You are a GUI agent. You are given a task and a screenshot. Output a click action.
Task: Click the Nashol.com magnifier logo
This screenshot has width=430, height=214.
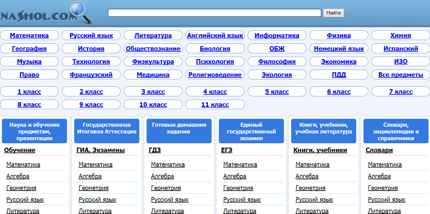point(46,13)
